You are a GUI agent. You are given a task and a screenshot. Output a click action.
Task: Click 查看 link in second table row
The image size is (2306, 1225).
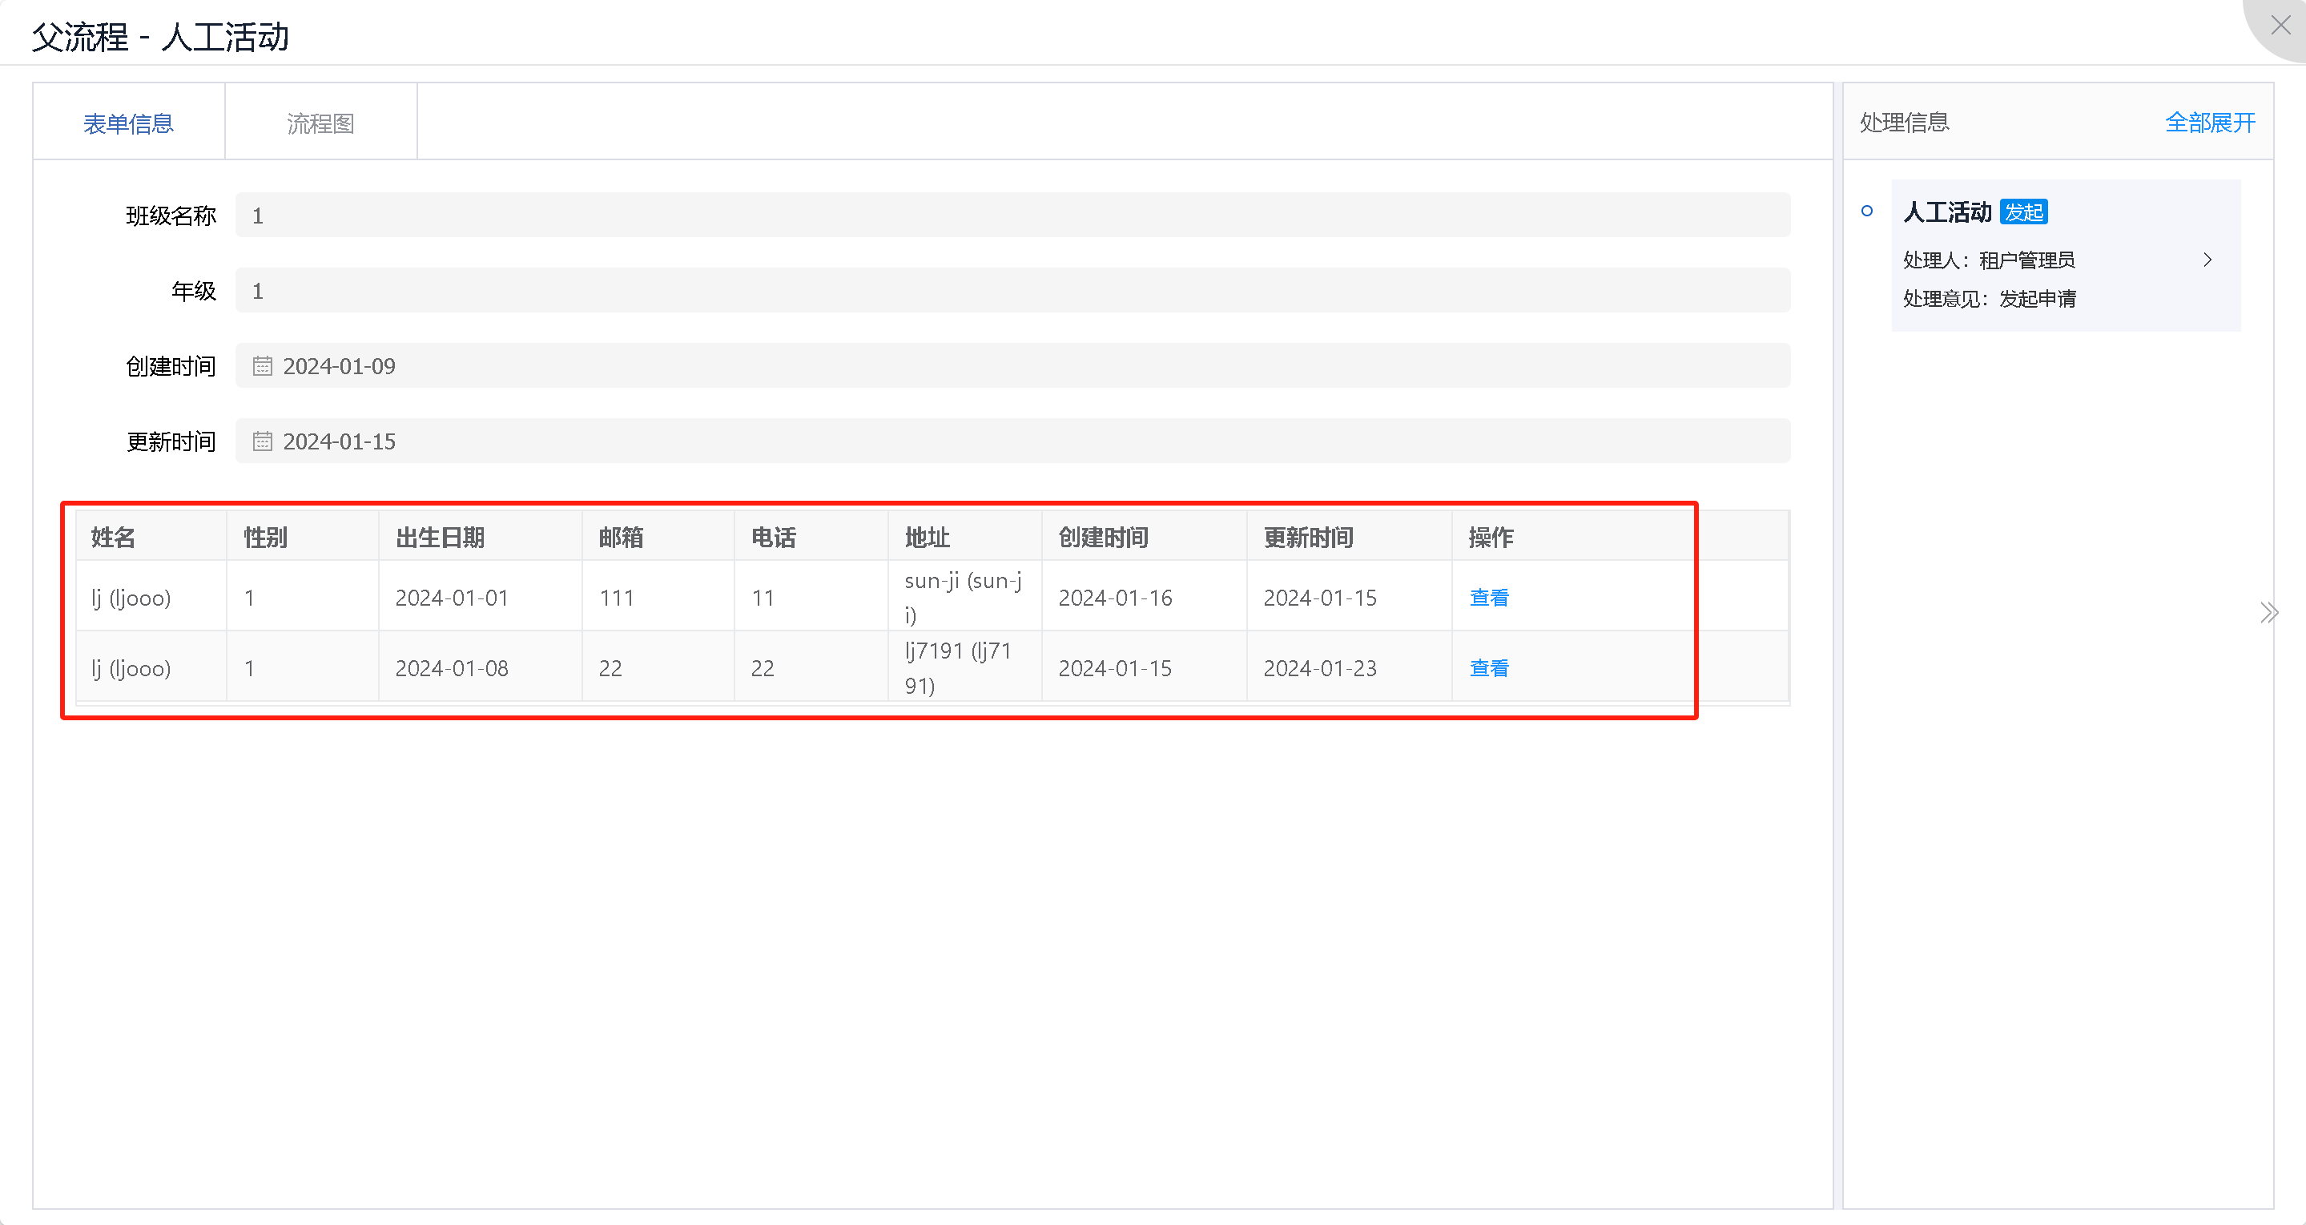click(1489, 668)
